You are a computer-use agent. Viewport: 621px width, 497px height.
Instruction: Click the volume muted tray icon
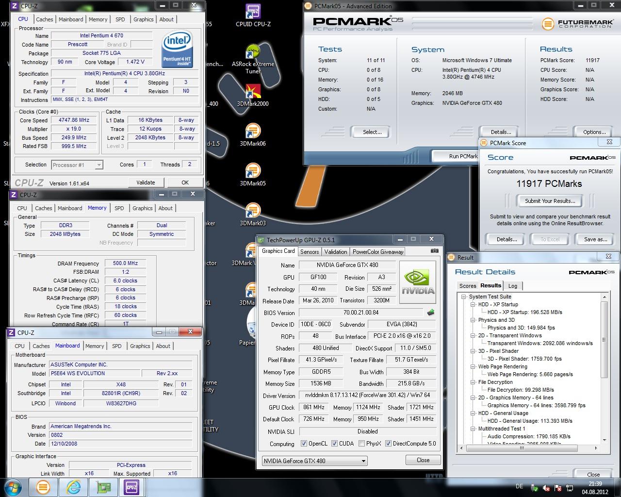pos(546,488)
